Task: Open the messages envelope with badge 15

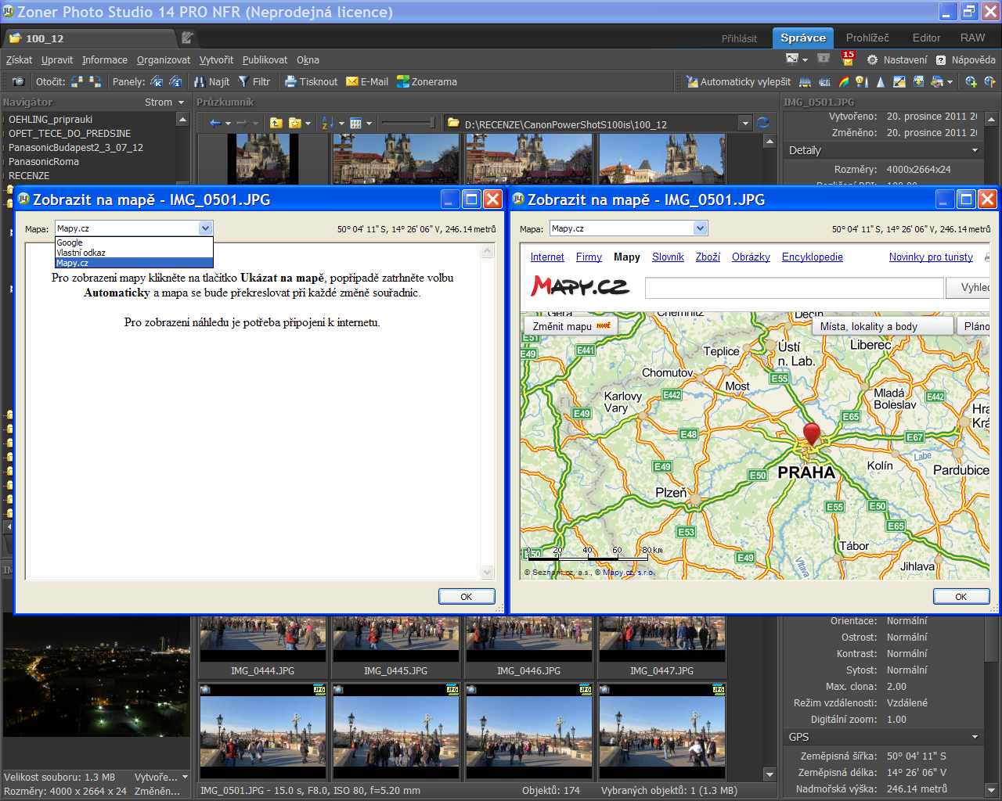Action: 849,59
